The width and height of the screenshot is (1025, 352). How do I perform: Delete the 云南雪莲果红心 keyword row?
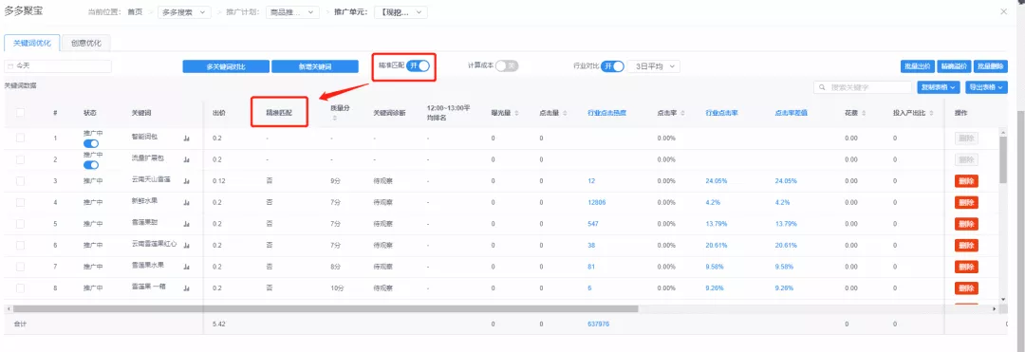[x=966, y=246]
